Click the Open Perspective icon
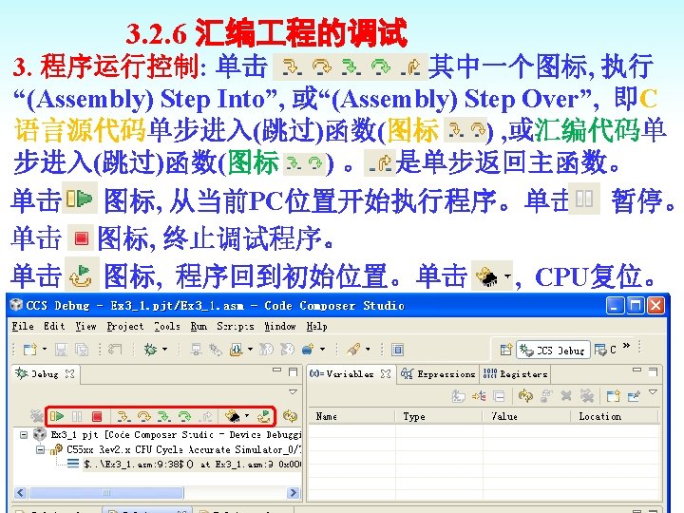Screen dimensions: 684x513 click(506, 350)
